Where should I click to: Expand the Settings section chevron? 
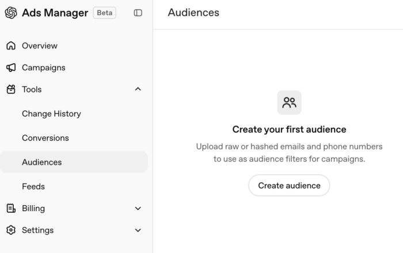click(x=138, y=230)
